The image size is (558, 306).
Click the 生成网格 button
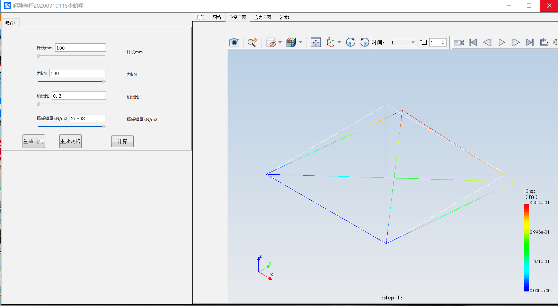click(x=70, y=141)
